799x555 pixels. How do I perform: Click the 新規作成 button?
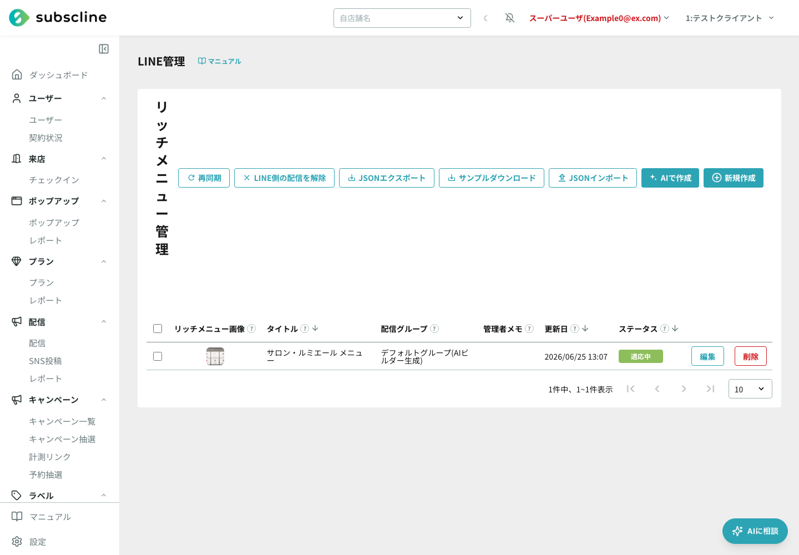pos(734,178)
